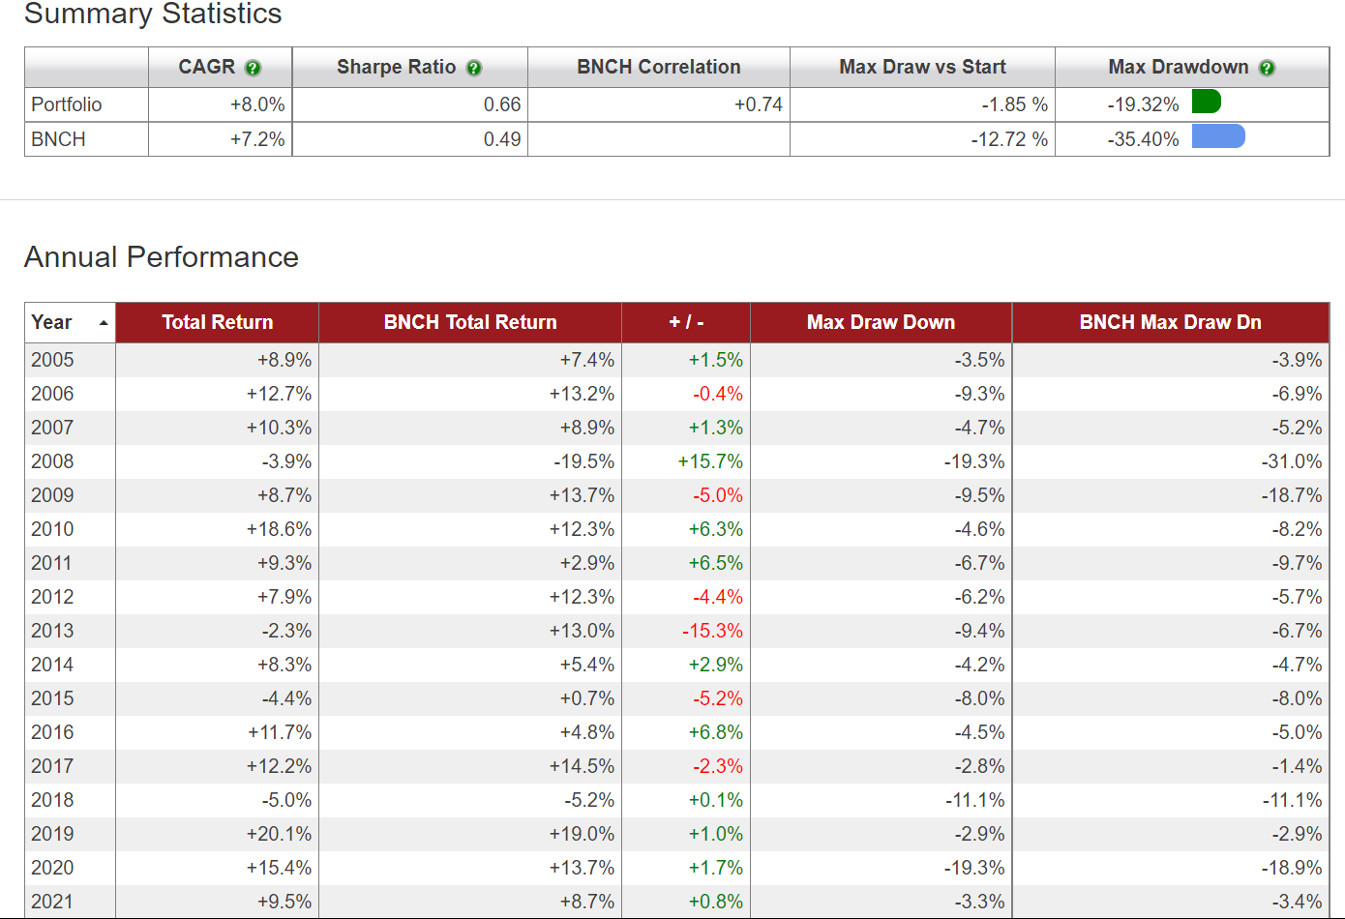This screenshot has width=1345, height=919.
Task: Select the 2012 difference value -4.4%
Action: tap(718, 597)
